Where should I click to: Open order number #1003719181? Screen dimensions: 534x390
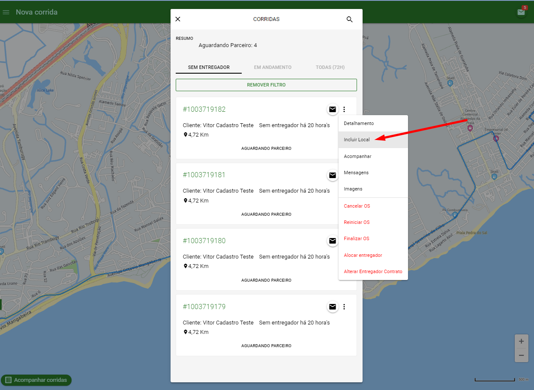pyautogui.click(x=204, y=175)
